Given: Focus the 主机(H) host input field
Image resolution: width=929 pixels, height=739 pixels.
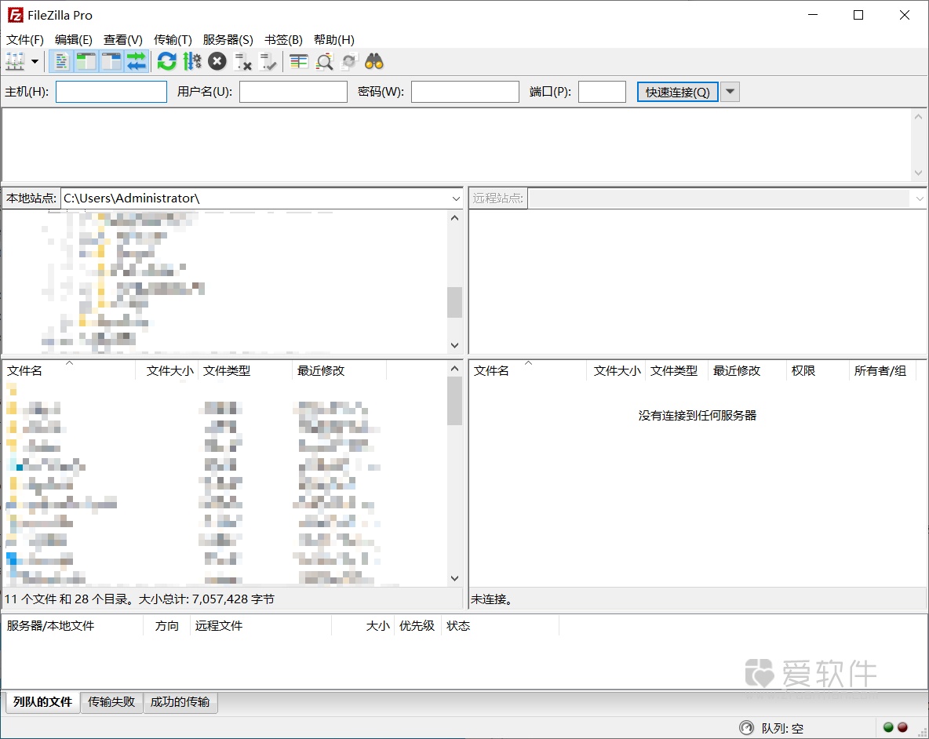Looking at the screenshot, I should [x=111, y=92].
